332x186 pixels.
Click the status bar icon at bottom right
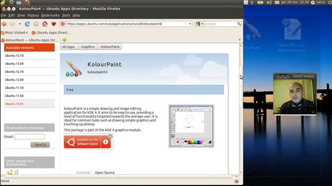coord(237,181)
